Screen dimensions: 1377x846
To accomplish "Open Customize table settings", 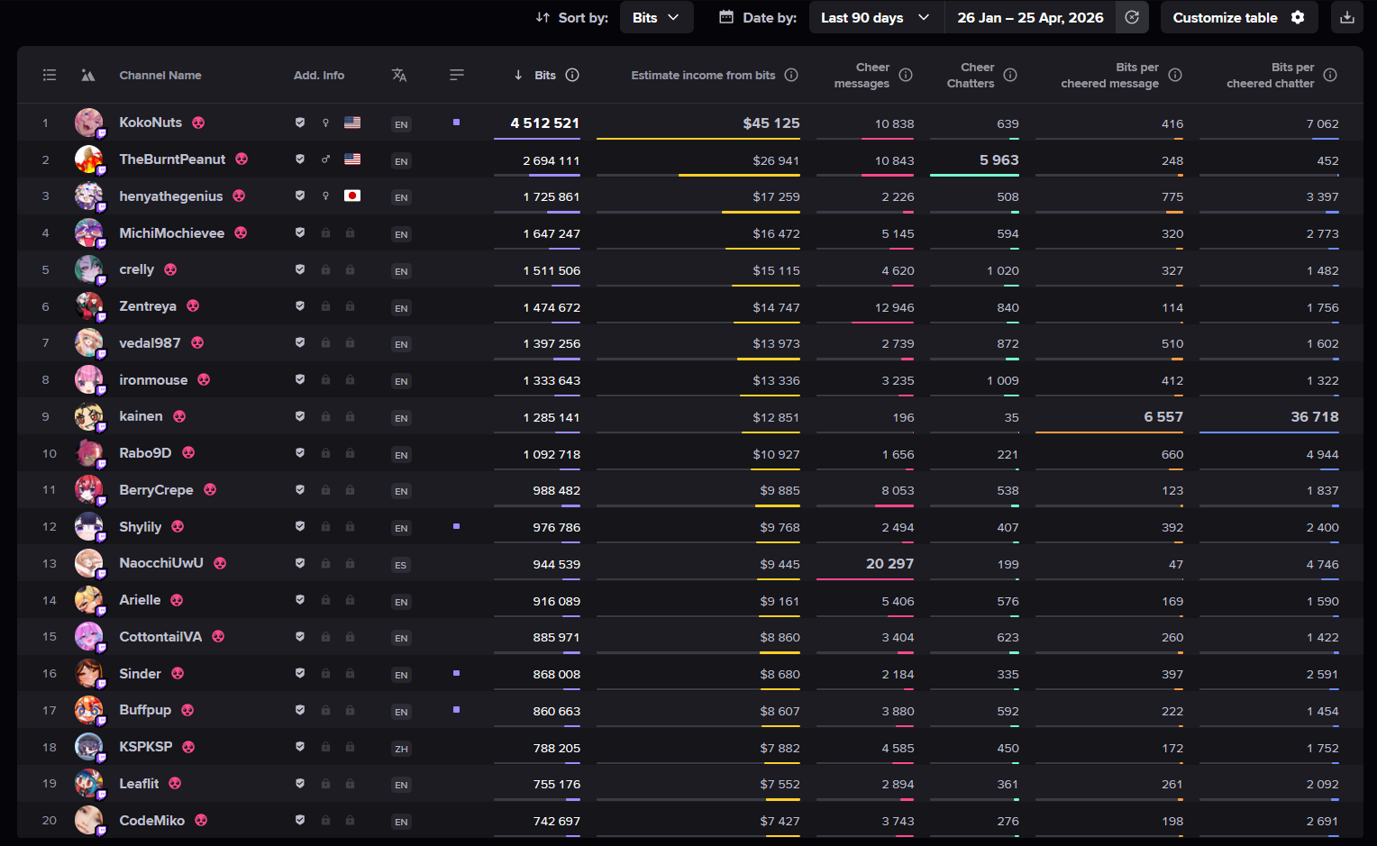I will coord(1238,17).
